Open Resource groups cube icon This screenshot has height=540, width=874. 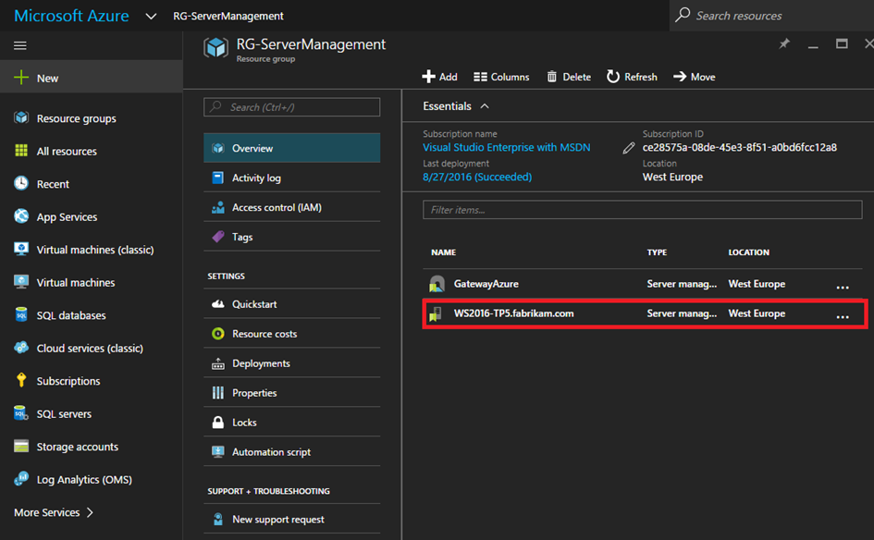click(x=21, y=117)
